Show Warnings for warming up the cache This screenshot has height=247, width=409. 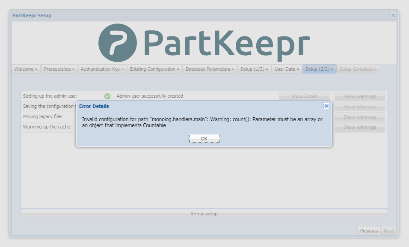tap(360, 127)
